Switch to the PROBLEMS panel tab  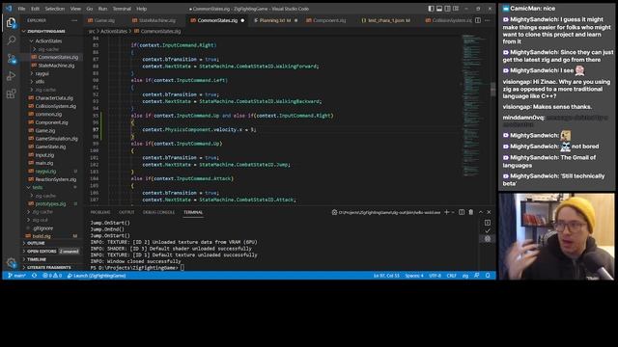click(x=100, y=212)
